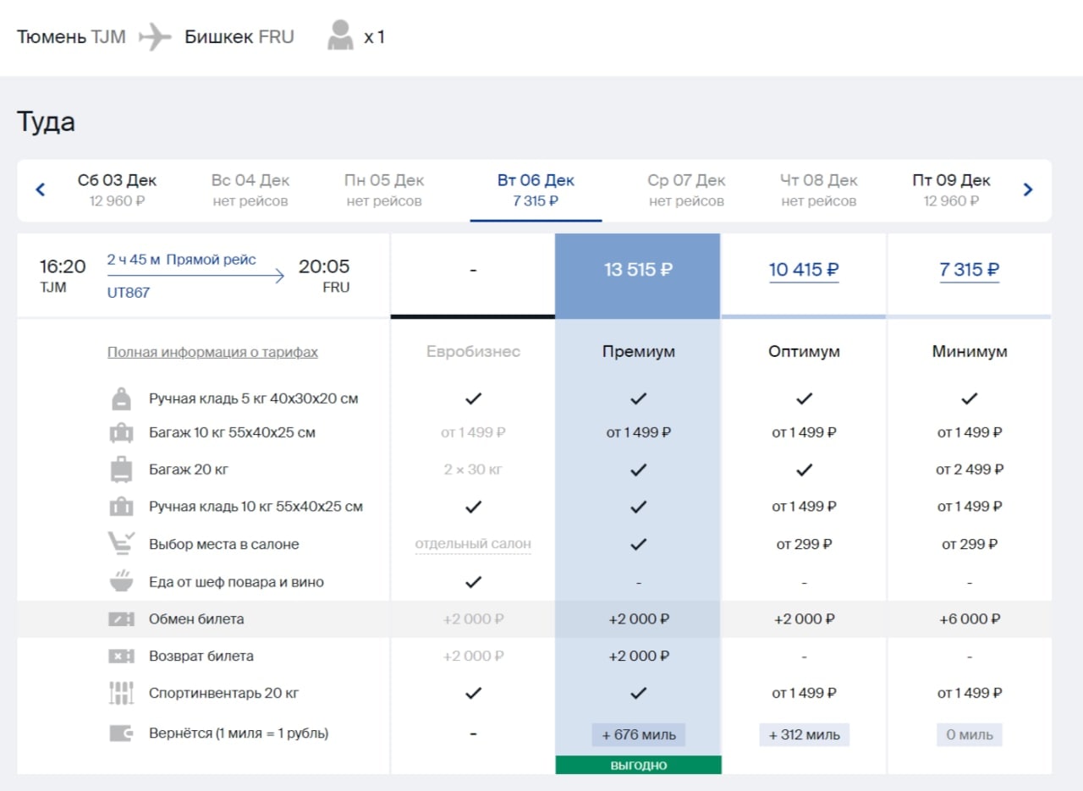Click the Евробизнес column header
The height and width of the screenshot is (791, 1083).
tap(473, 351)
